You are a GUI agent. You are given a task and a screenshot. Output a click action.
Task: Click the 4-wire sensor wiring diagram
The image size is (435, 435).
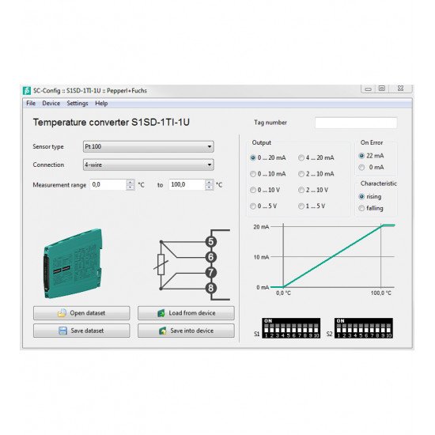click(192, 265)
